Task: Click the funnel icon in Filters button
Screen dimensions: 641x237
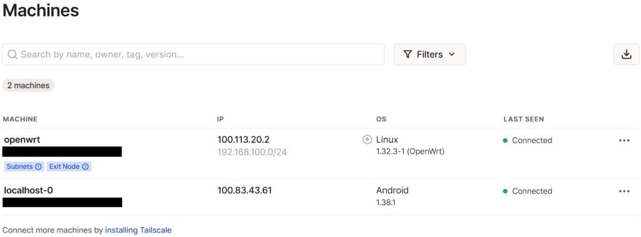Action: tap(407, 54)
